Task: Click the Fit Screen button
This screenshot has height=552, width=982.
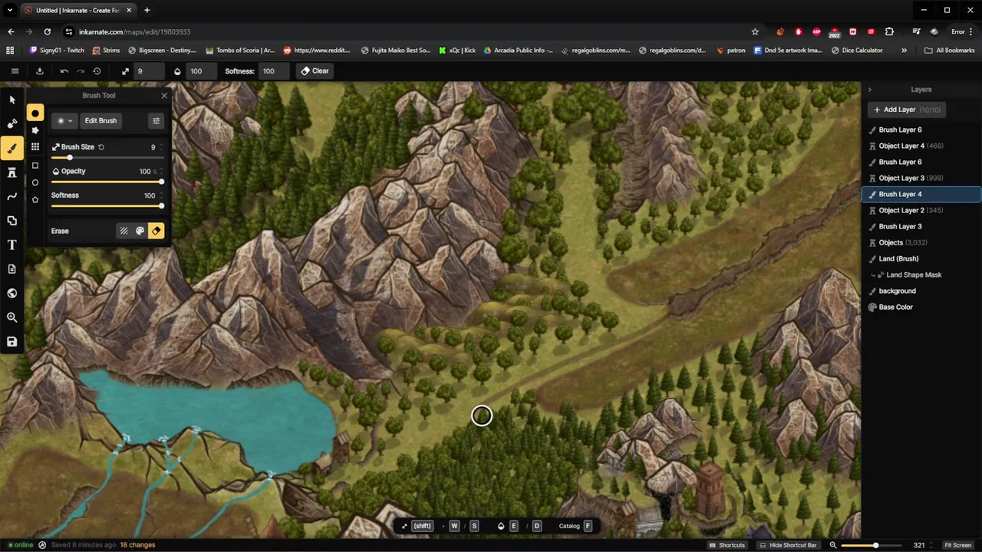Action: (x=957, y=545)
